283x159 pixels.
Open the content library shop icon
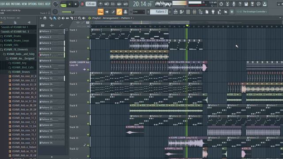232,12
